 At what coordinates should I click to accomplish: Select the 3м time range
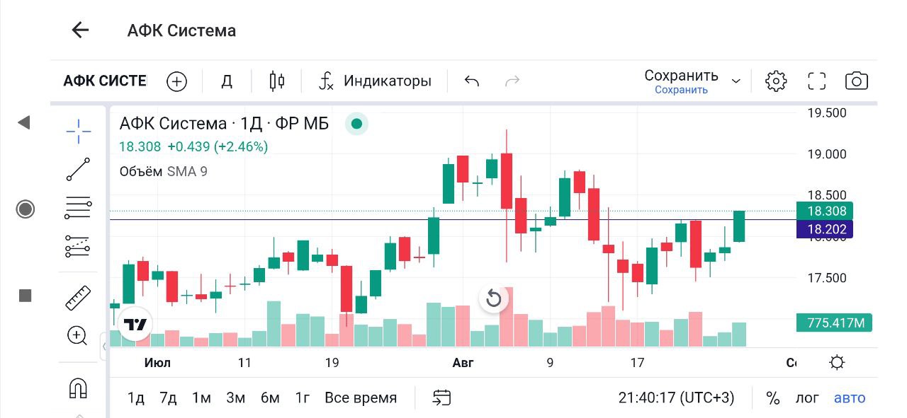tap(235, 398)
